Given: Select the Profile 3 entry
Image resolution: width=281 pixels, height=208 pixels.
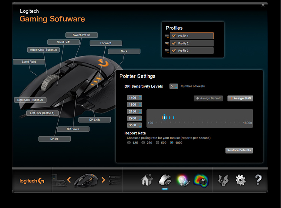Looking at the screenshot, I should (192, 51).
